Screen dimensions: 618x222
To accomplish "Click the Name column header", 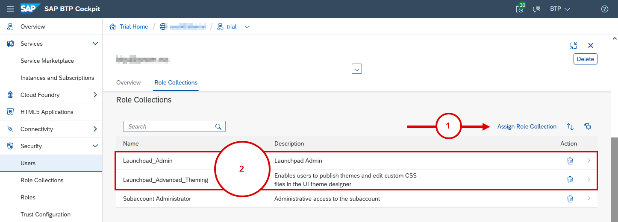I will tap(131, 143).
